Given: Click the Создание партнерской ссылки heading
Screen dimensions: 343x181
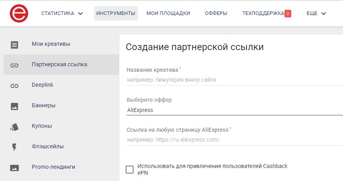Looking at the screenshot, I should click(195, 47).
